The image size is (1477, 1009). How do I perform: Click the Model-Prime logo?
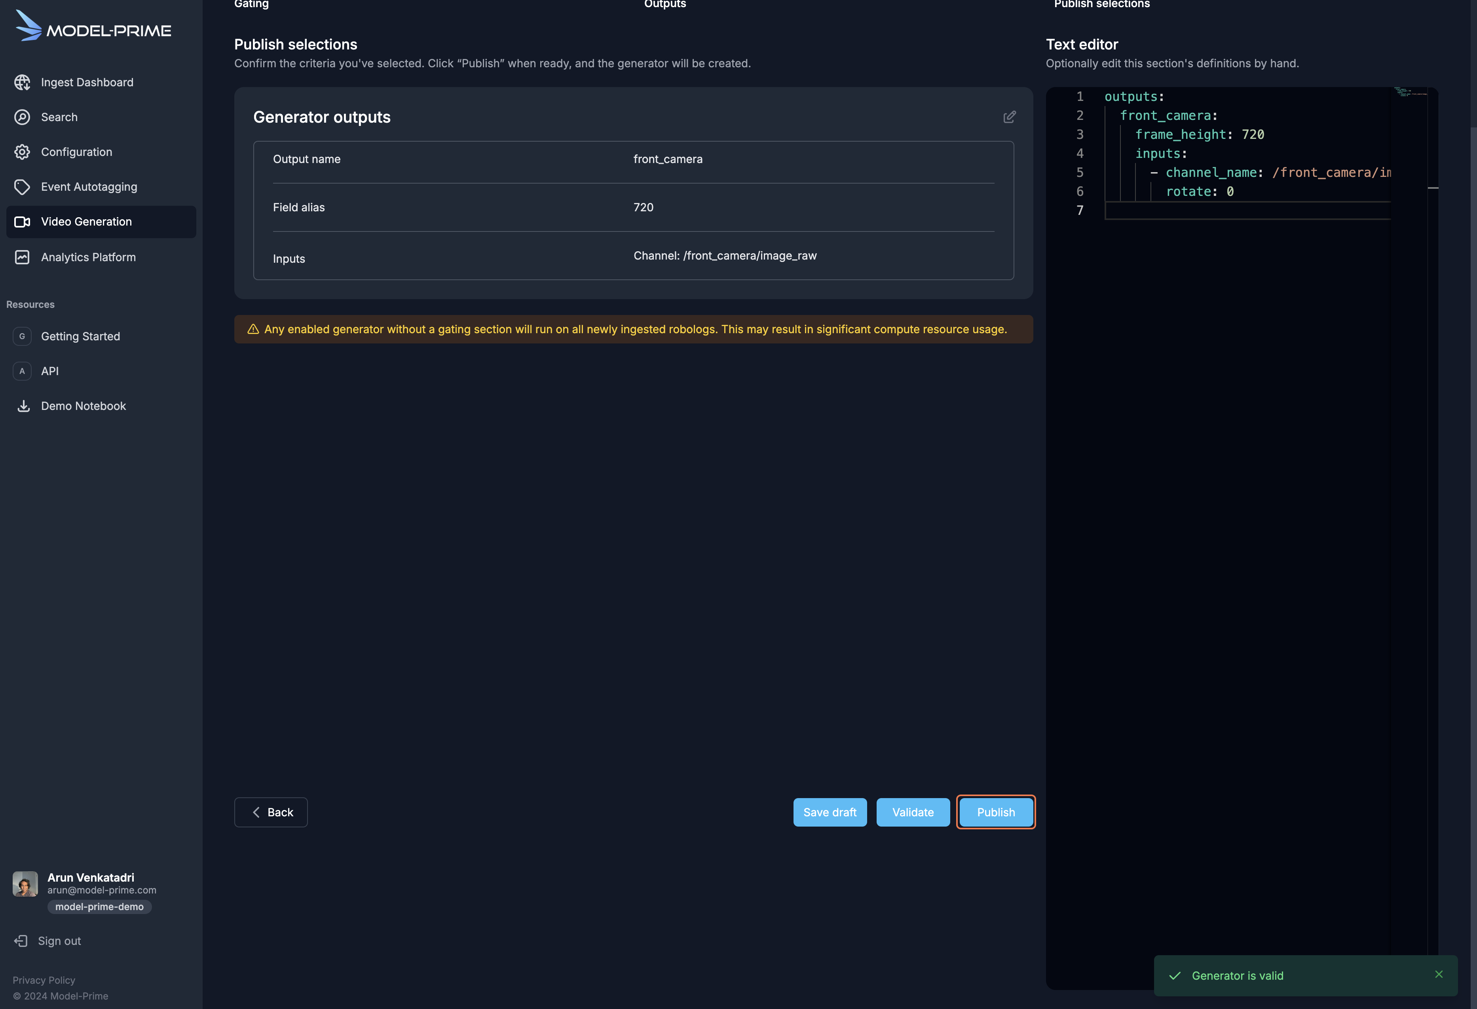[x=93, y=26]
